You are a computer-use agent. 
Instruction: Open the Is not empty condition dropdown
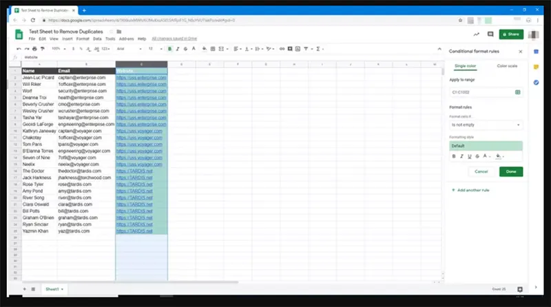(486, 125)
